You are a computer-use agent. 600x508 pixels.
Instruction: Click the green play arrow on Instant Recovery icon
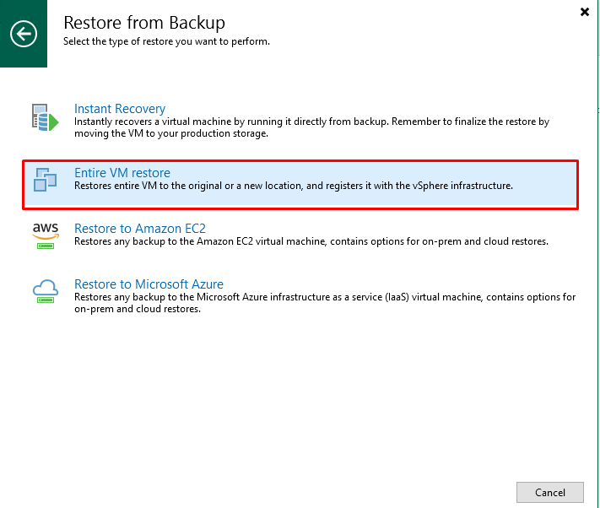[54, 123]
